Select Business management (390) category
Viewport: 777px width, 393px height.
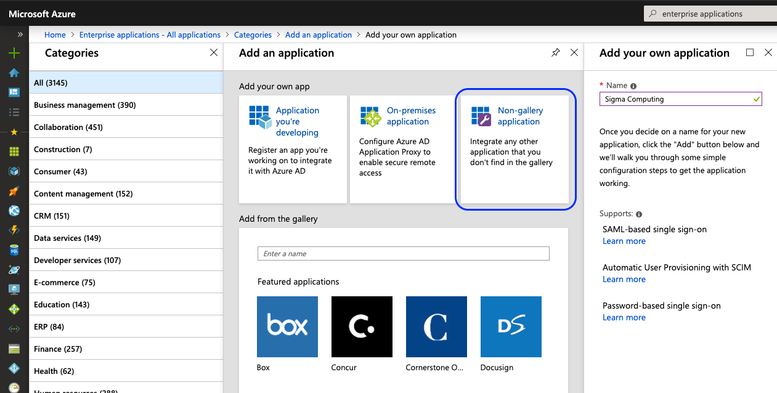(126, 105)
